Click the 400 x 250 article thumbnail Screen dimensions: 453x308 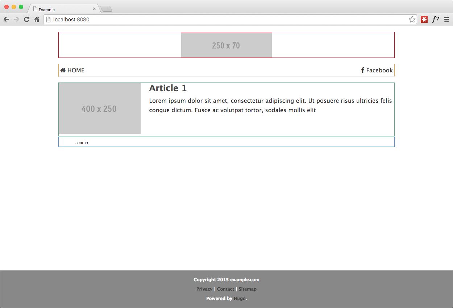pos(100,109)
